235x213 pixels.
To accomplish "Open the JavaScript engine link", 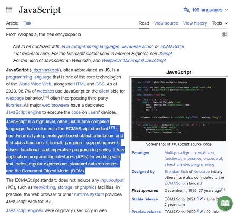I will (x=23, y=112).
